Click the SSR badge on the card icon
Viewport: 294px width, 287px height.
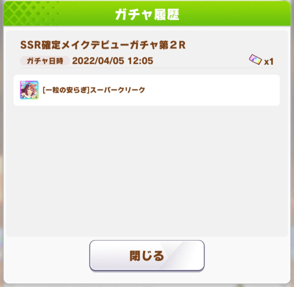(x=23, y=83)
